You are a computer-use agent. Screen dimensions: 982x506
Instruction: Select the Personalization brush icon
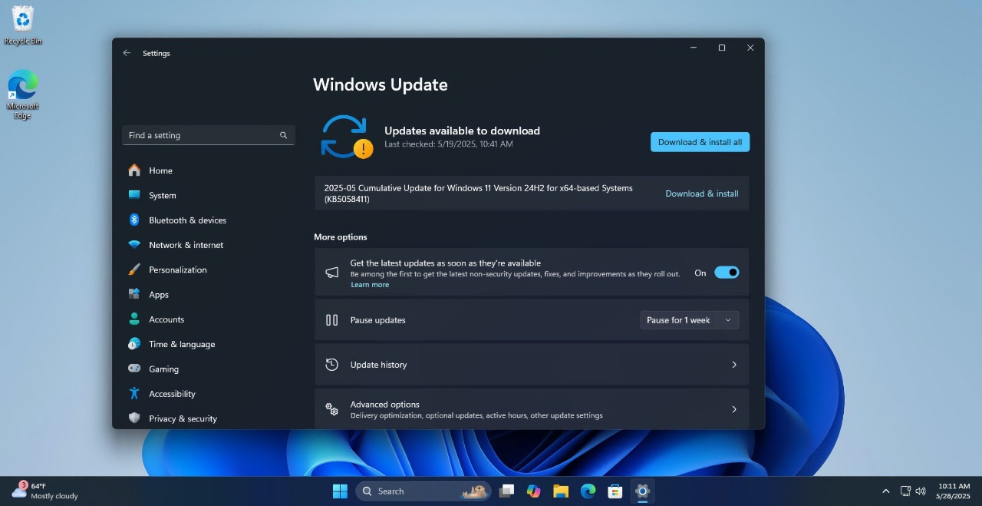tap(134, 270)
